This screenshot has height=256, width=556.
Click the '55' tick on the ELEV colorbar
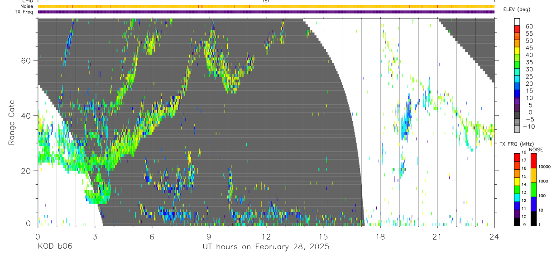(x=529, y=33)
